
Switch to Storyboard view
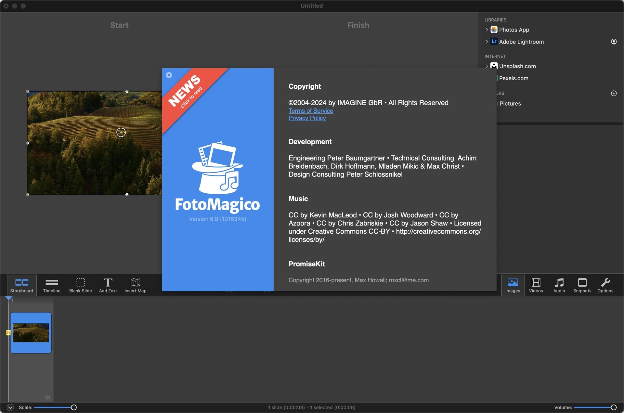[21, 285]
